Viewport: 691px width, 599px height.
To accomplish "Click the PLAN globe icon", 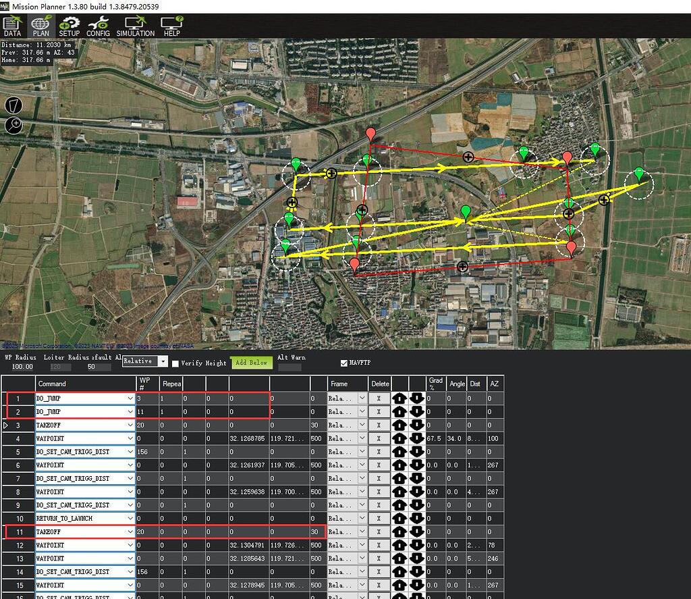I will 40,26.
